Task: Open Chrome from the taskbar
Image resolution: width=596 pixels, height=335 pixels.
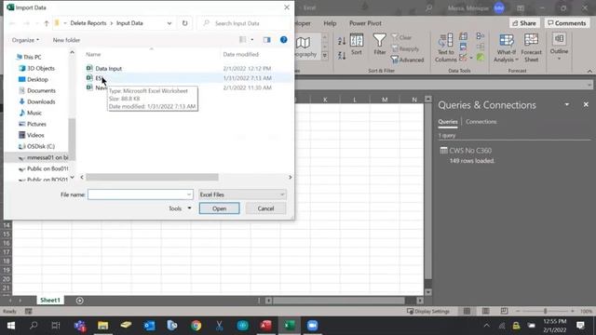Action: coord(196,326)
